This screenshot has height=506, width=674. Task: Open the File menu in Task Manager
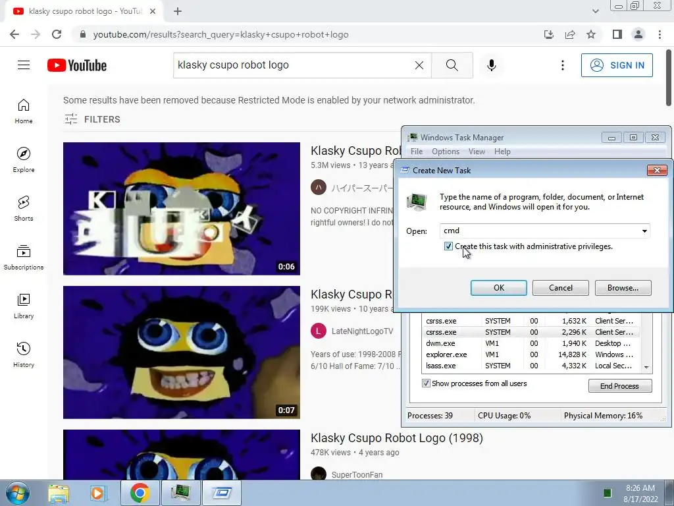(x=417, y=152)
